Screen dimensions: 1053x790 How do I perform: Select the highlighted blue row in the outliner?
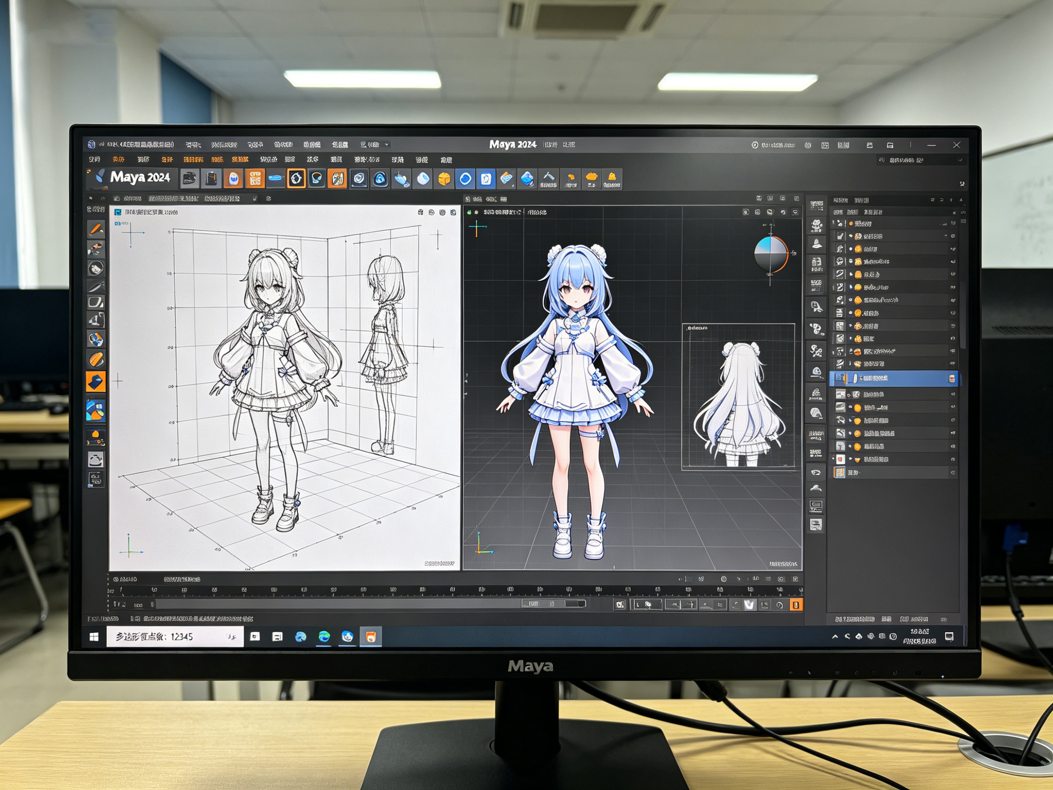(894, 379)
